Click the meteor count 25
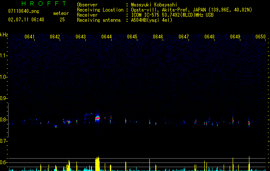Screen dimensions: 270x171 62,20
